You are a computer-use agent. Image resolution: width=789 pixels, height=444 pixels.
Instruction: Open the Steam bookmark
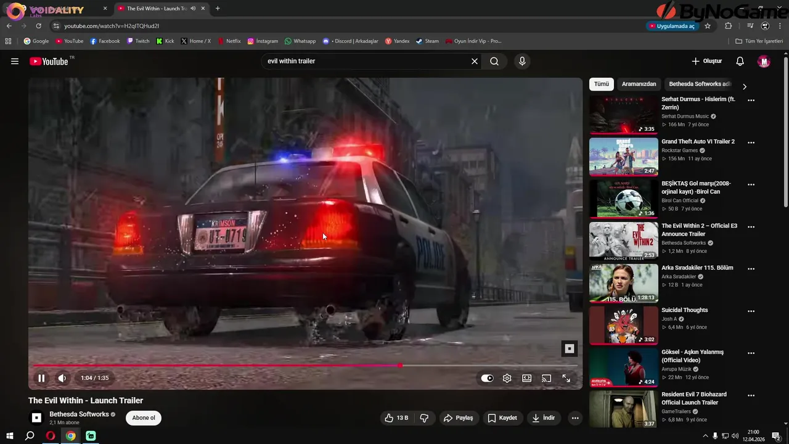tap(427, 41)
